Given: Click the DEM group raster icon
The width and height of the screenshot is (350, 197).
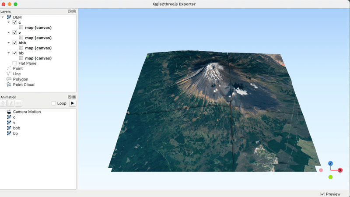Looking at the screenshot, I should coord(9,17).
